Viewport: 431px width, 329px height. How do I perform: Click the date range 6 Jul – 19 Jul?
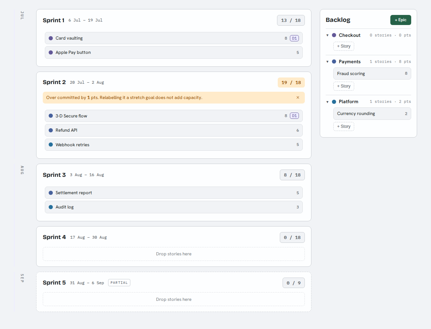[x=86, y=20]
